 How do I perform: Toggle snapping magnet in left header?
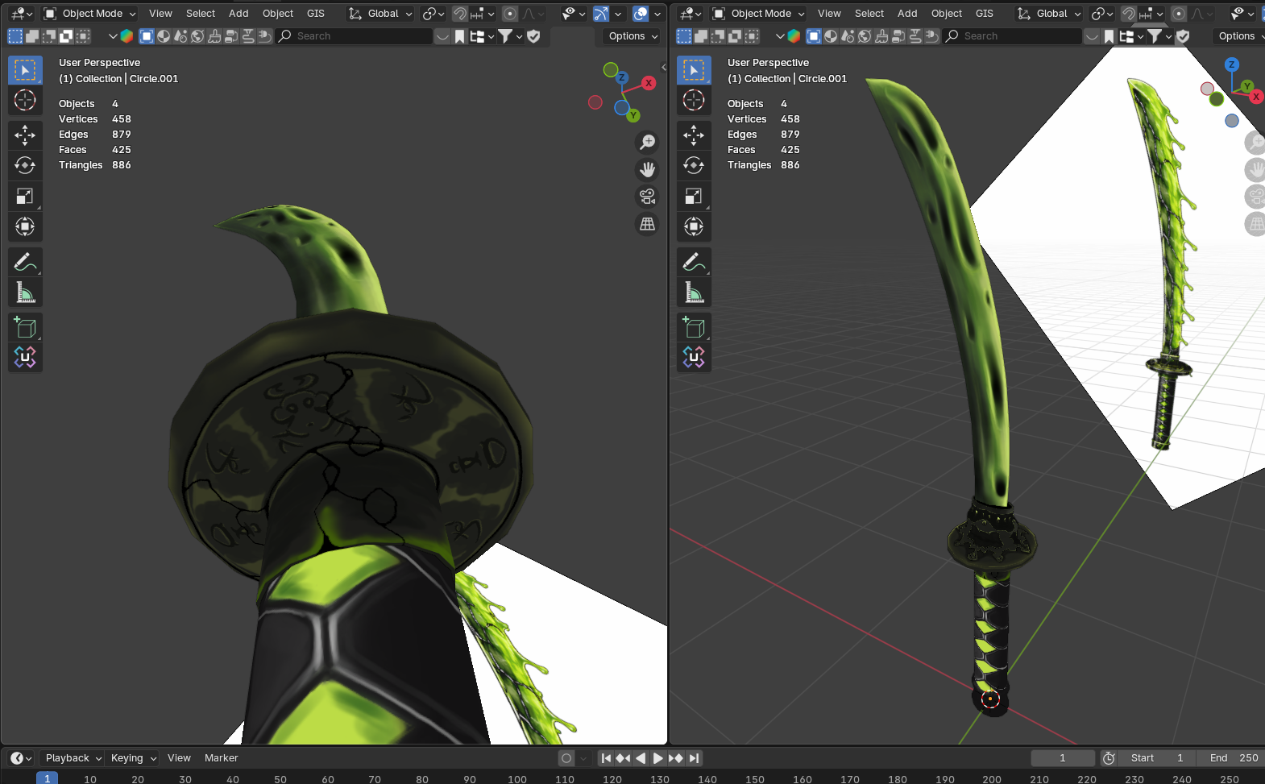point(460,14)
